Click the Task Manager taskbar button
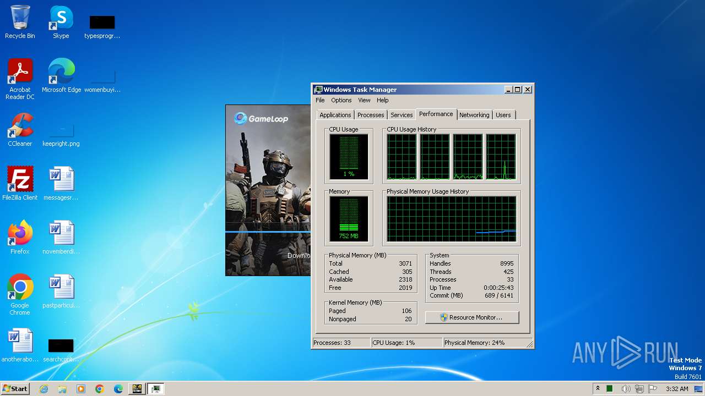705x396 pixels. [x=156, y=389]
